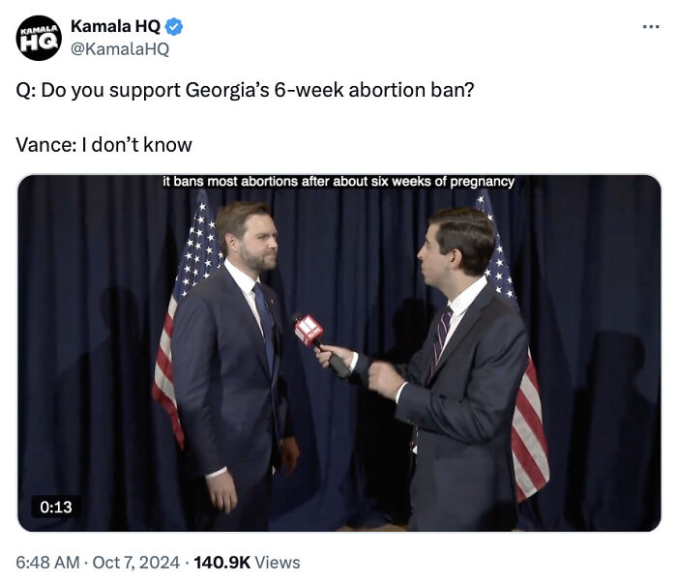
Task: Click the subtitle caption atop the video
Action: (338, 182)
